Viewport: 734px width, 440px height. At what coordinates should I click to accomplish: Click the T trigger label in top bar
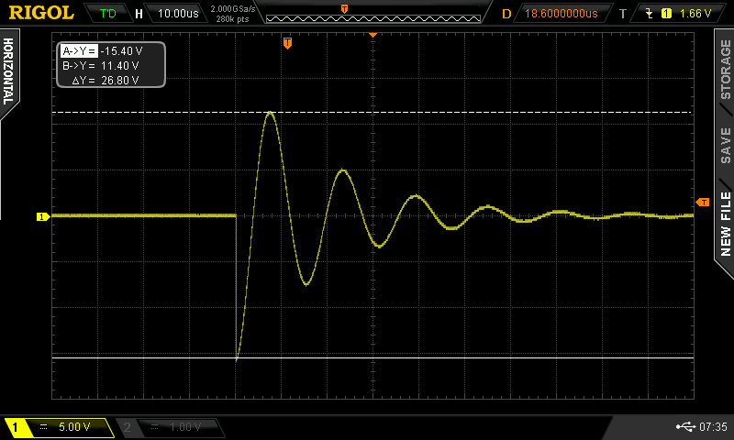(x=623, y=14)
